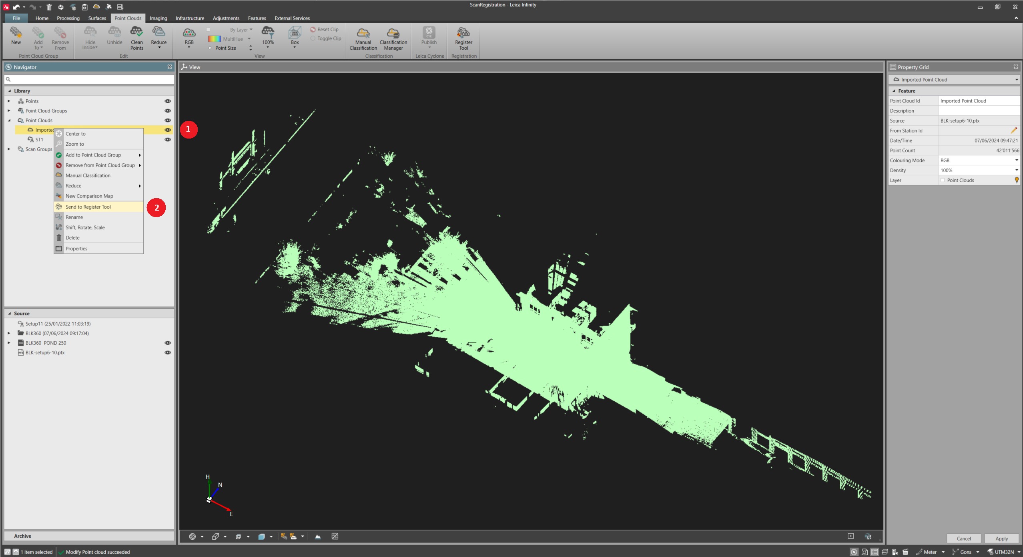Open the Reduce ribbon tool
1023x557 pixels.
tap(158, 38)
